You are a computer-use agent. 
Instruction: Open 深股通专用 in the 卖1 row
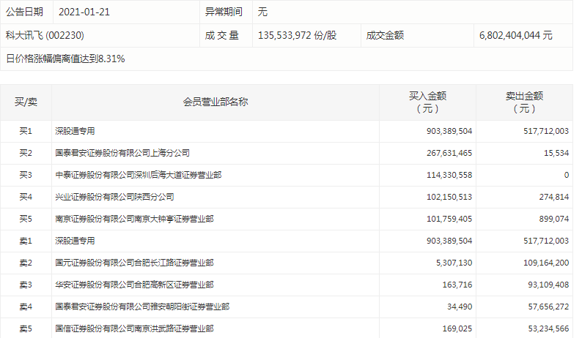75,241
